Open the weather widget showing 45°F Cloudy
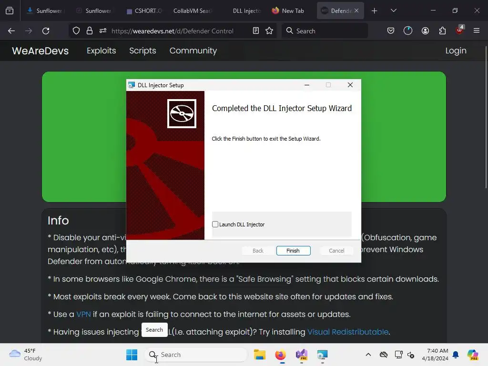Viewport: 488px width, 366px height. (26, 355)
